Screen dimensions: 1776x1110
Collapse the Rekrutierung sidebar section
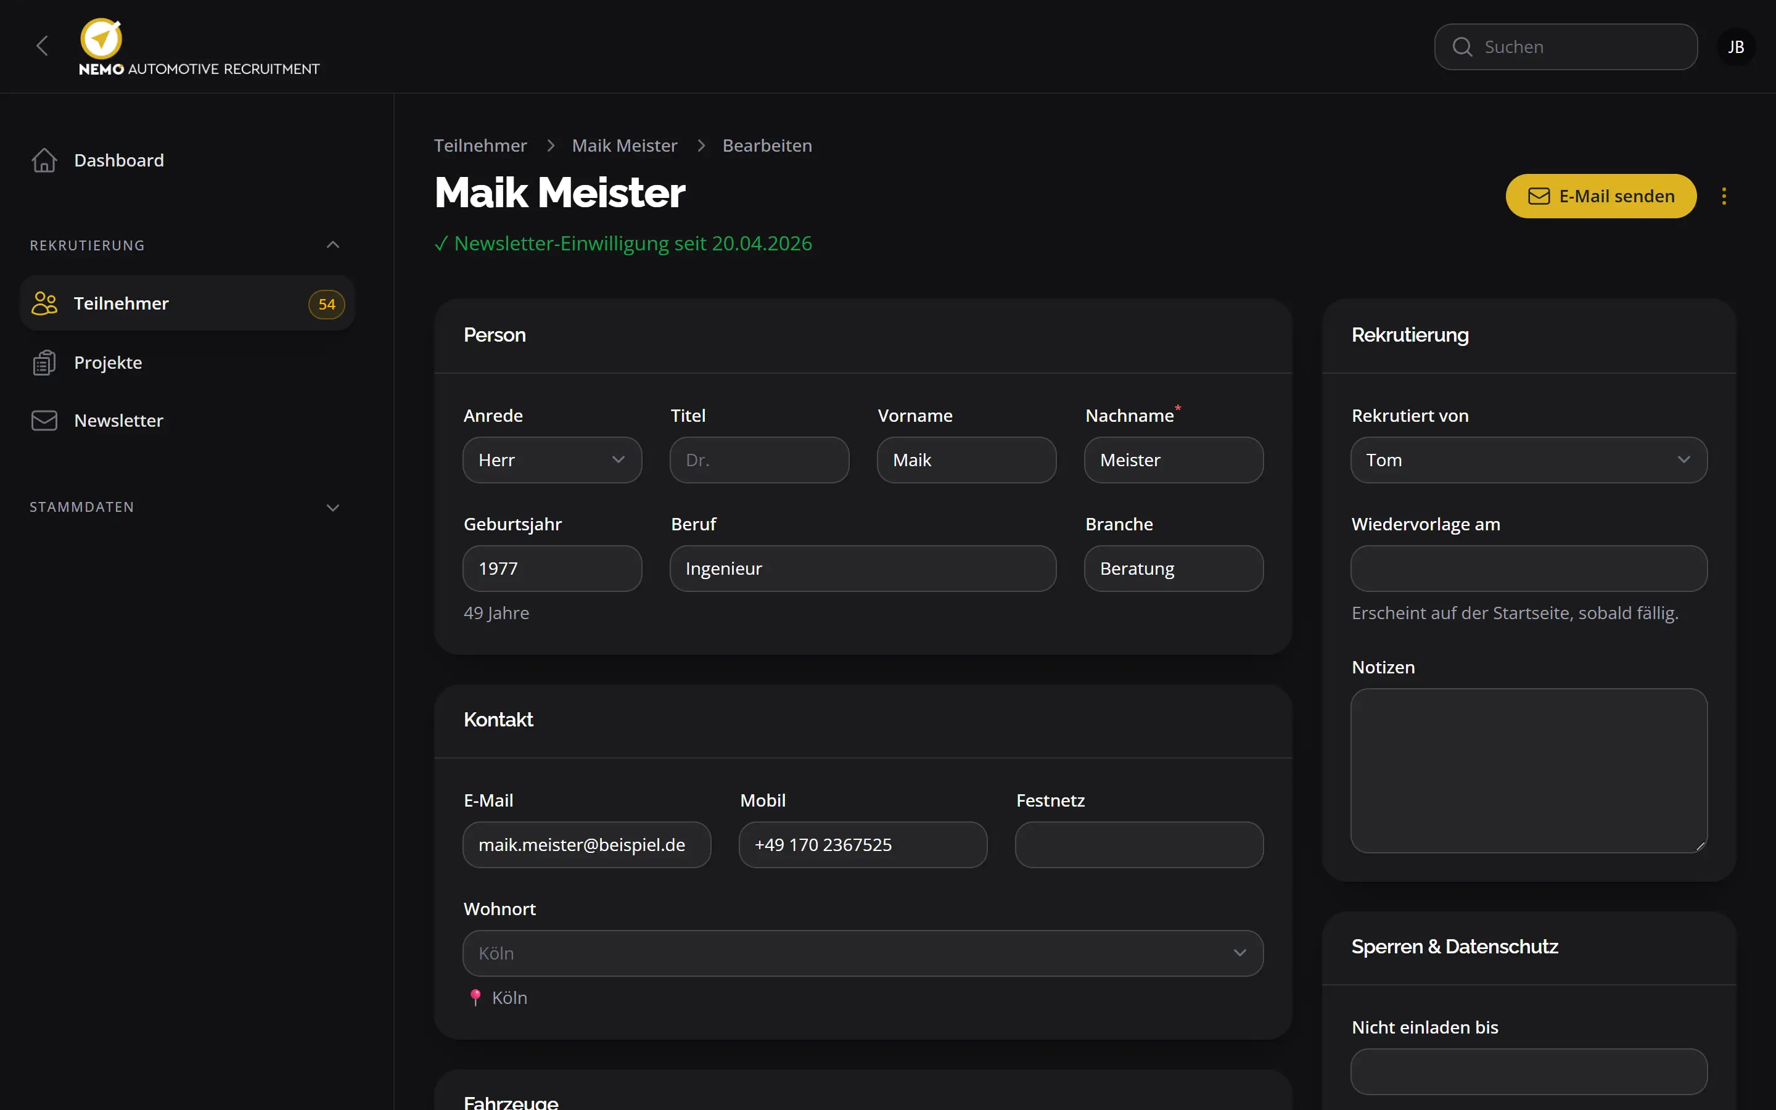pos(332,245)
